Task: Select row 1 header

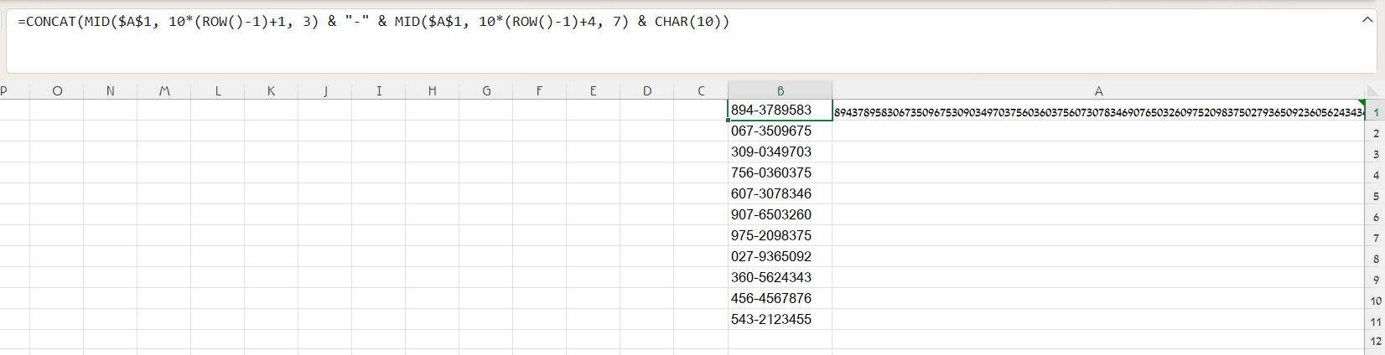Action: click(x=1376, y=111)
